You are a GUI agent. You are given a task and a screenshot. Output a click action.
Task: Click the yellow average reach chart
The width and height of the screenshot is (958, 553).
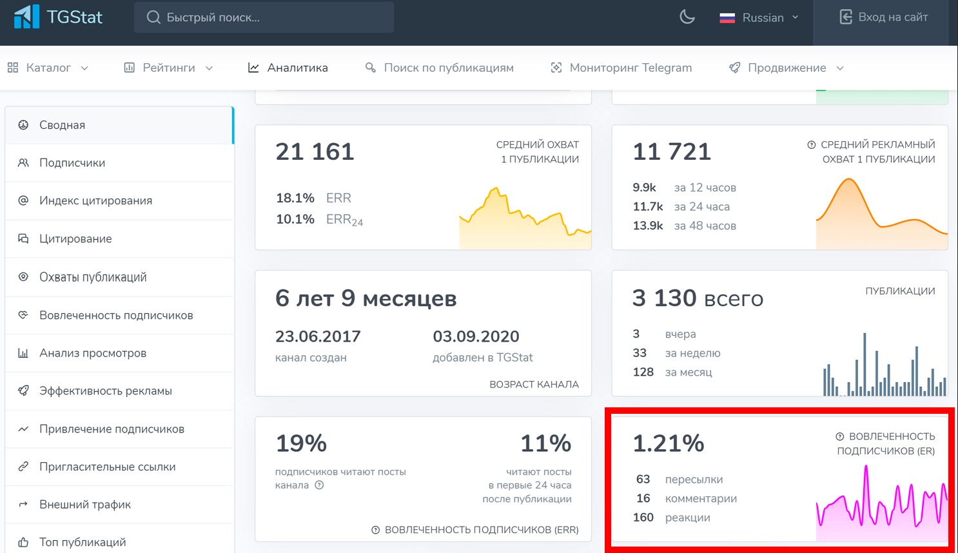[x=525, y=218]
